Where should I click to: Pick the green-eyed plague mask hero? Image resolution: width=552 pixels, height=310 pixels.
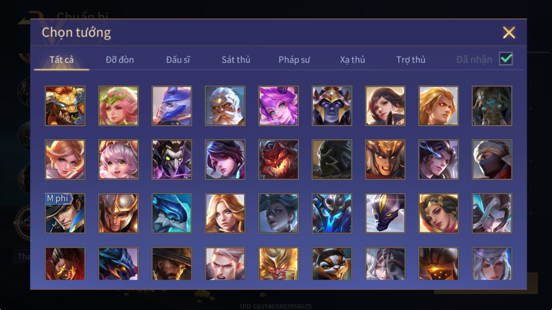click(172, 159)
